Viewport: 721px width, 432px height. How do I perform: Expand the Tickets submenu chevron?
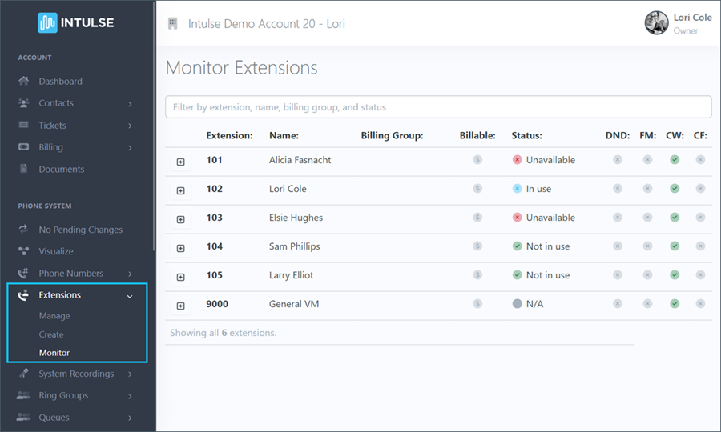pyautogui.click(x=130, y=126)
